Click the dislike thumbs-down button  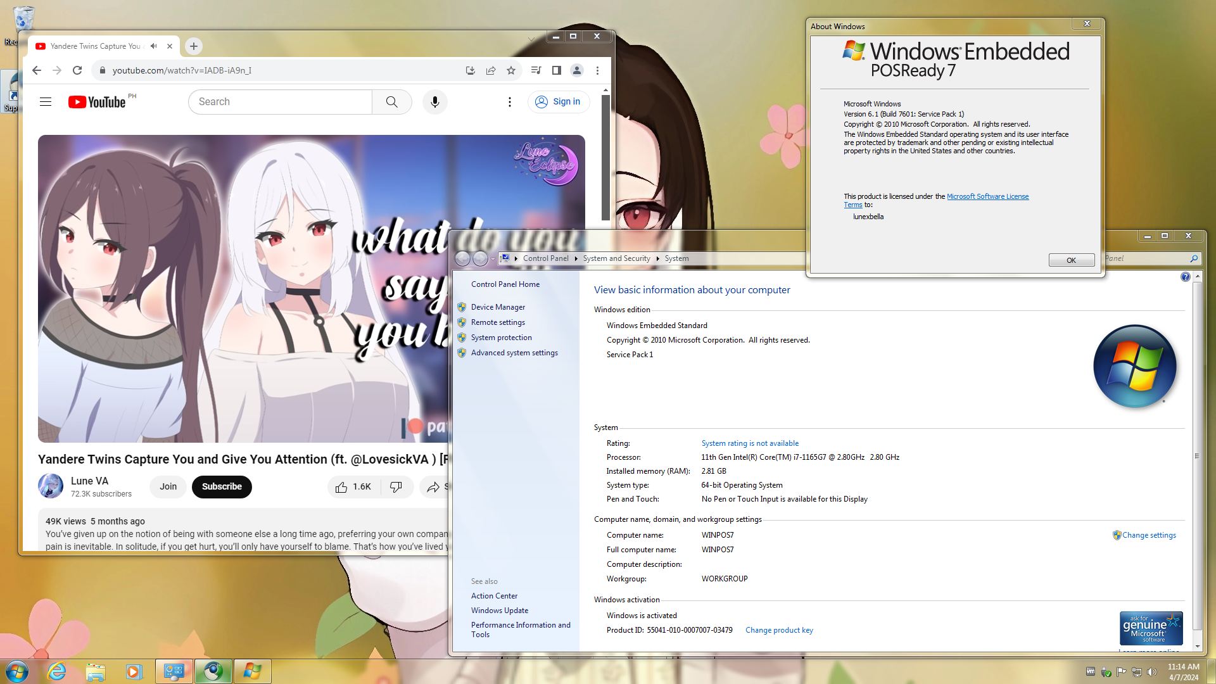point(396,486)
